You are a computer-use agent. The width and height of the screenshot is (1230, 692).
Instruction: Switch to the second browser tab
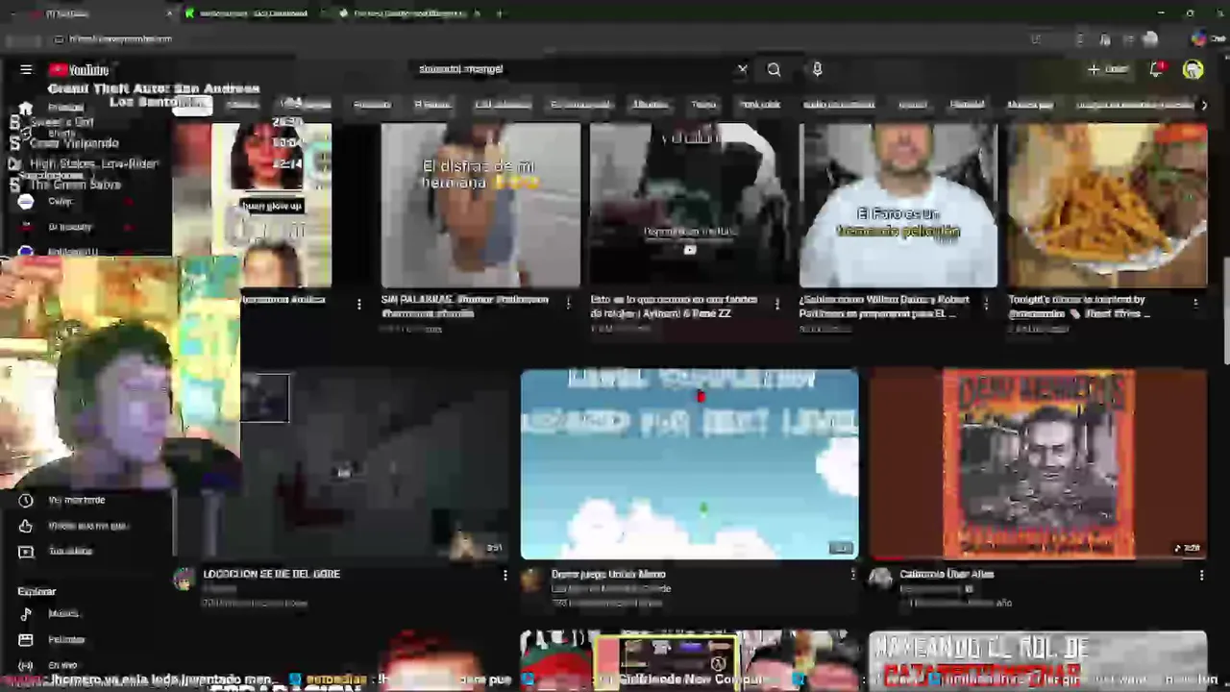[253, 13]
